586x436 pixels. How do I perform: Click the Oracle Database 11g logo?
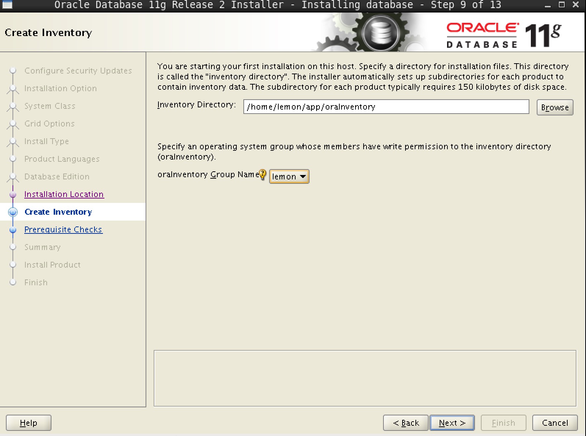[x=504, y=35]
